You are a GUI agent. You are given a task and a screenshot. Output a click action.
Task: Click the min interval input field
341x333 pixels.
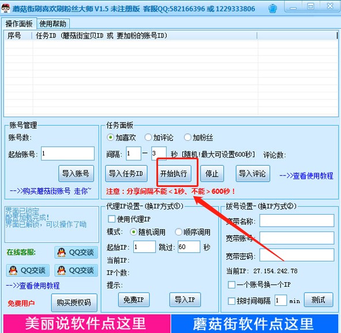pyautogui.click(x=281, y=301)
